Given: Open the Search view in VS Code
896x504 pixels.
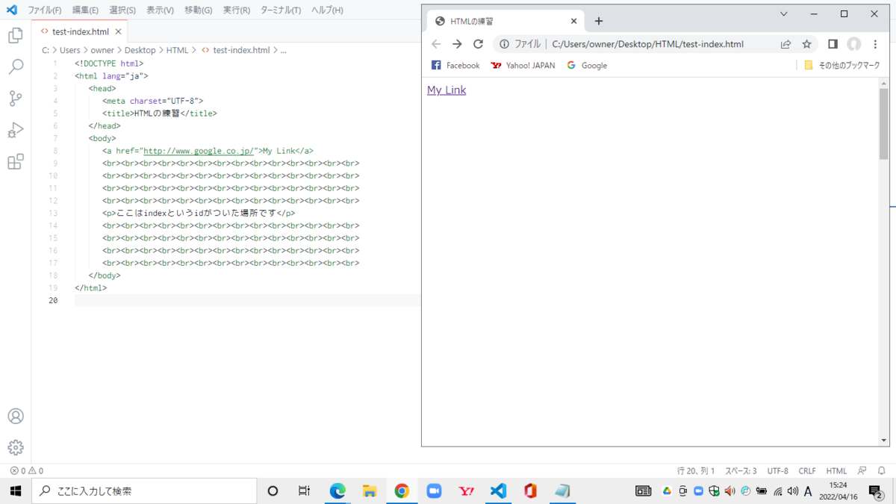Looking at the screenshot, I should click(15, 67).
